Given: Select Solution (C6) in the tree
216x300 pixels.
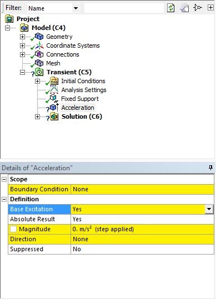Looking at the screenshot, I should click(82, 116).
